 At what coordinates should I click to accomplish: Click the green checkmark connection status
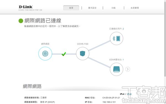pyautogui.click(x=64, y=54)
